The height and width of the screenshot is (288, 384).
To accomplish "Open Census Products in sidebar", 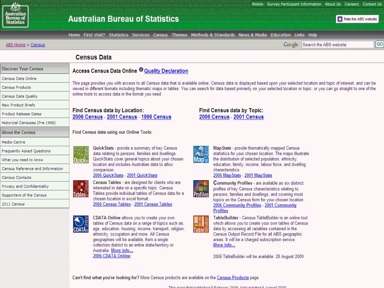I will point(35,87).
